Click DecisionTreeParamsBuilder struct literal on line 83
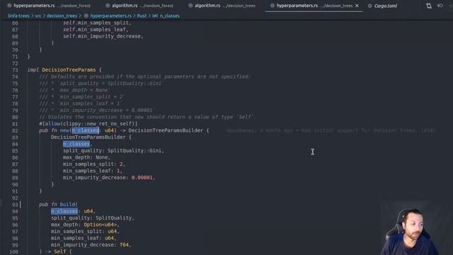The height and width of the screenshot is (255, 453). [88, 137]
